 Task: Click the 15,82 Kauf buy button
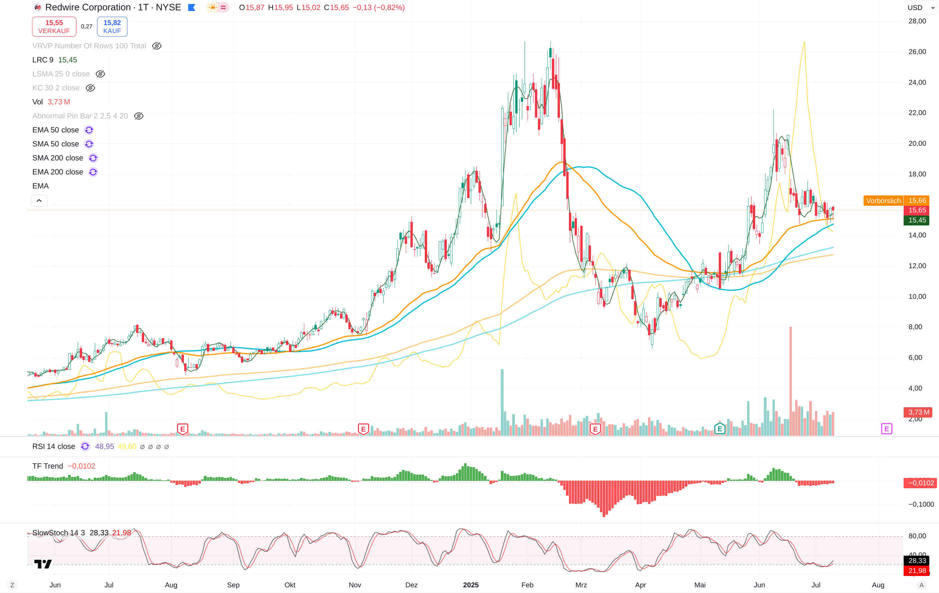pyautogui.click(x=112, y=26)
